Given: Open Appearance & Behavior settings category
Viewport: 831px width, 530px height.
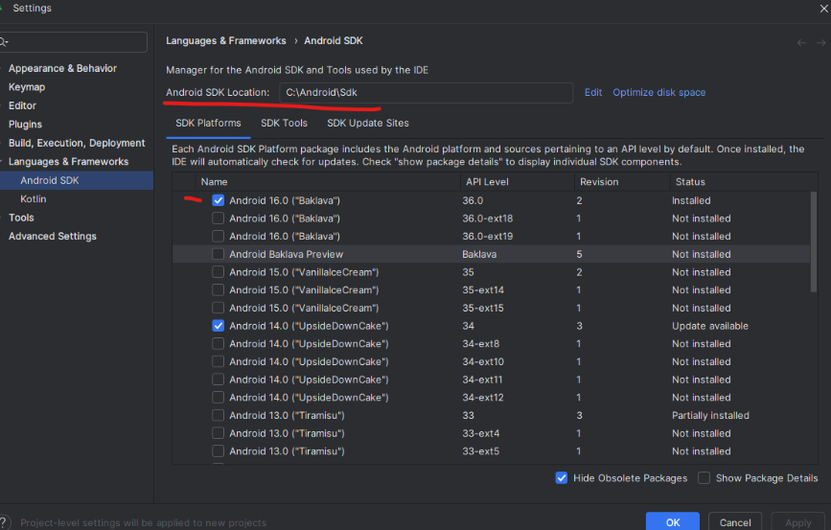Looking at the screenshot, I should pos(62,68).
